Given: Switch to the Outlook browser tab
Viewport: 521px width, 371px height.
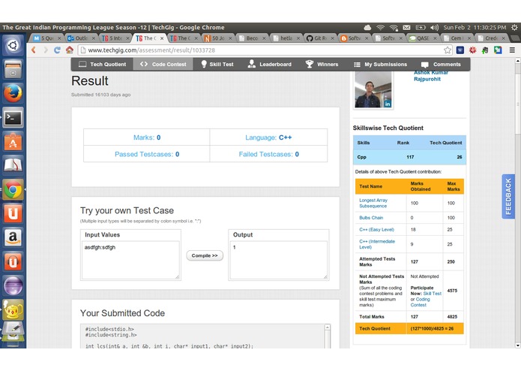Looking at the screenshot, I should [81, 38].
